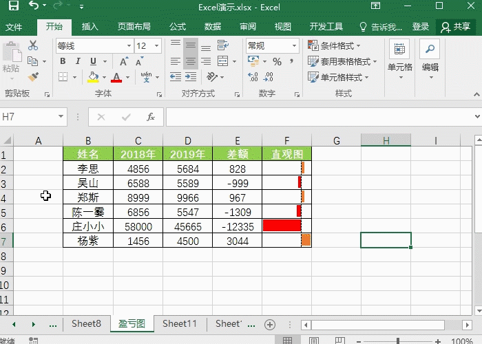The height and width of the screenshot is (344, 482).
Task: Undo the last action
Action: [34, 6]
